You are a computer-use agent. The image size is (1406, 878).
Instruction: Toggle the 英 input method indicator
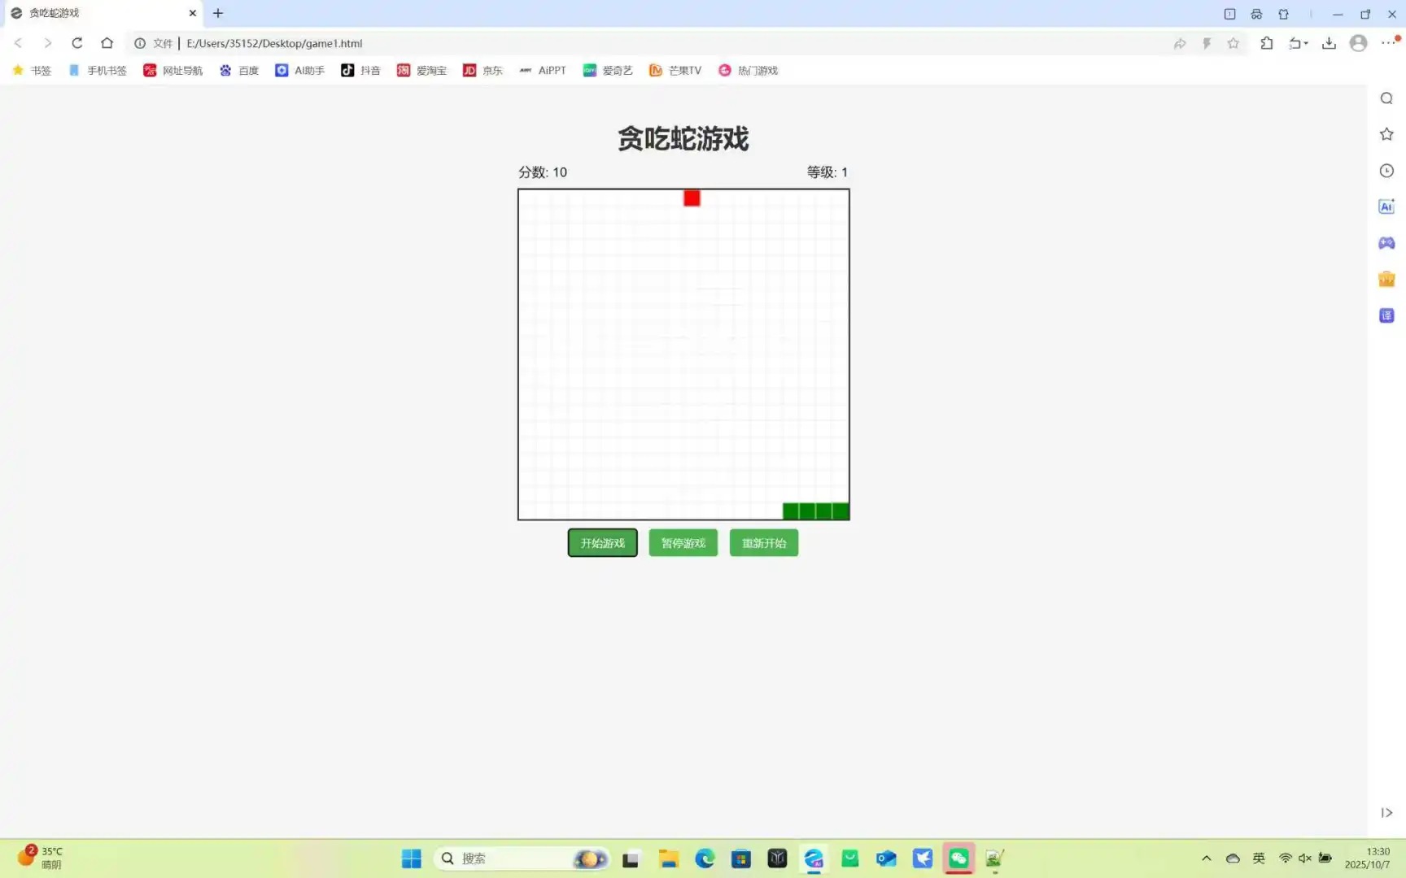(1259, 858)
